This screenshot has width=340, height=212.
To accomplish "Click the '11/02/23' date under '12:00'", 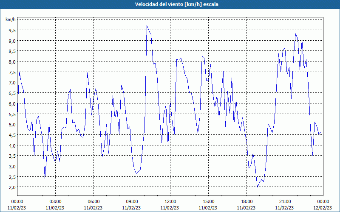I will (x=170, y=208).
